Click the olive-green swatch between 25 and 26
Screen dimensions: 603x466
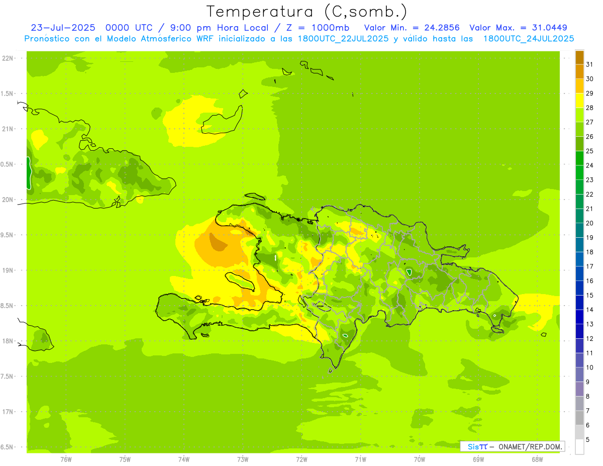tap(579, 144)
